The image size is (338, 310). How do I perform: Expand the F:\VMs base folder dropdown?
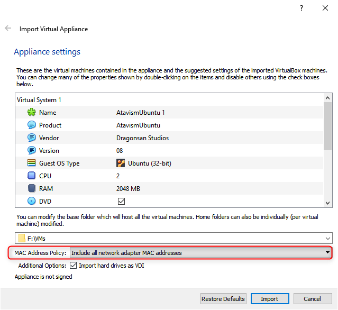[x=328, y=238]
